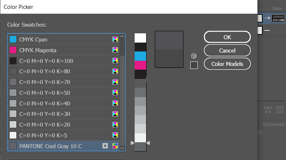Click the new color preview in the top half
This screenshot has height=160, width=286.
coord(169,40)
